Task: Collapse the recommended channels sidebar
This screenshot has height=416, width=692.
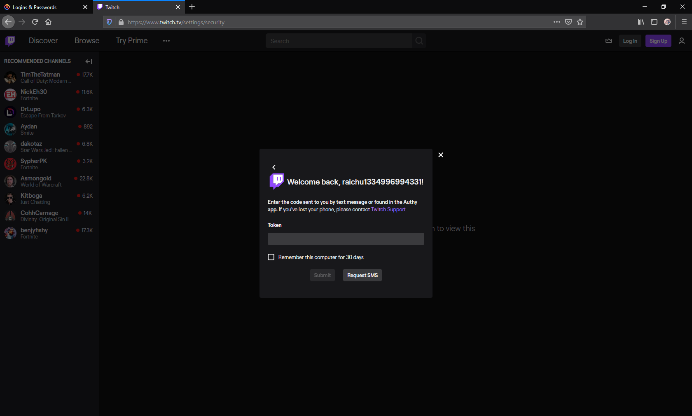Action: (89, 61)
